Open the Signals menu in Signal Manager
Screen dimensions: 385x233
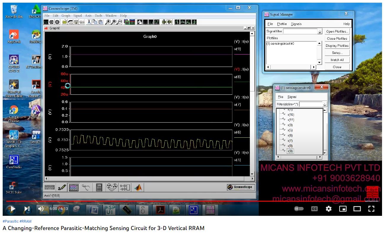point(296,24)
